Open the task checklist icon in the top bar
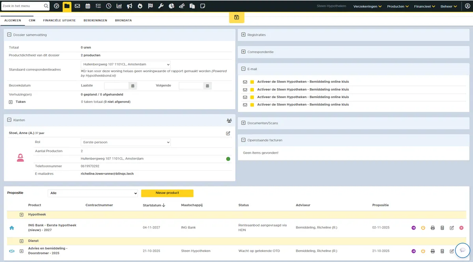The height and width of the screenshot is (262, 473). (98, 6)
